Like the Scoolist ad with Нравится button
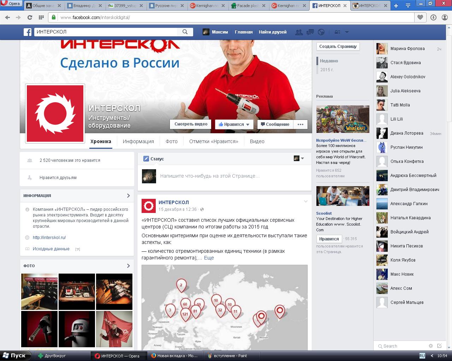Image resolution: width=452 pixels, height=361 pixels. pyautogui.click(x=329, y=239)
